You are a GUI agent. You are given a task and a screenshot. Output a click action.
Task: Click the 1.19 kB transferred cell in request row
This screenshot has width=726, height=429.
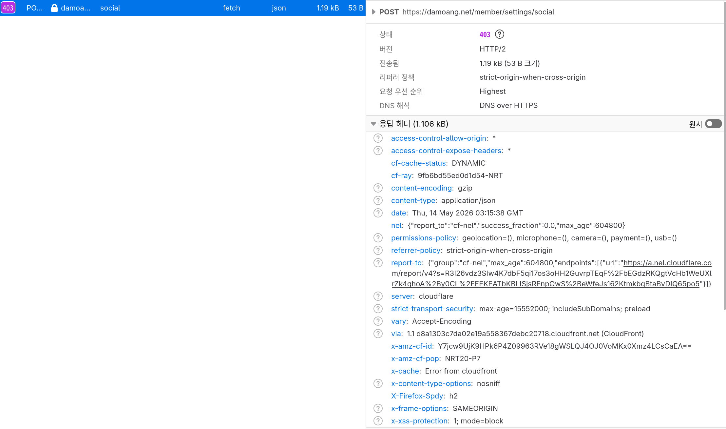tap(328, 8)
